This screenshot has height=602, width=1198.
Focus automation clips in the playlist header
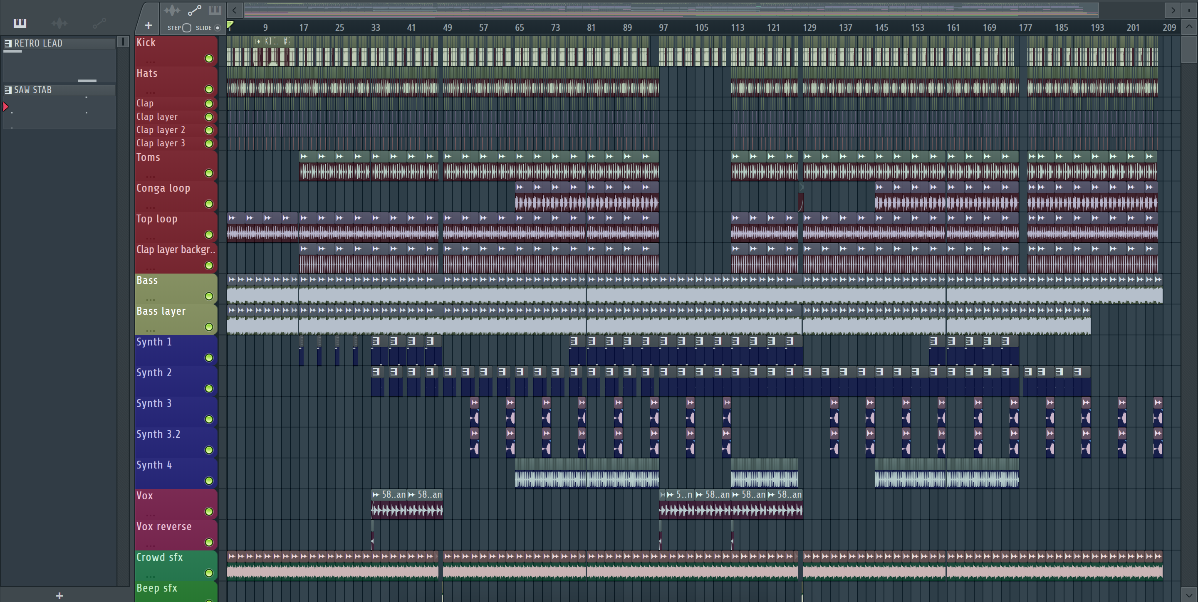(x=194, y=10)
